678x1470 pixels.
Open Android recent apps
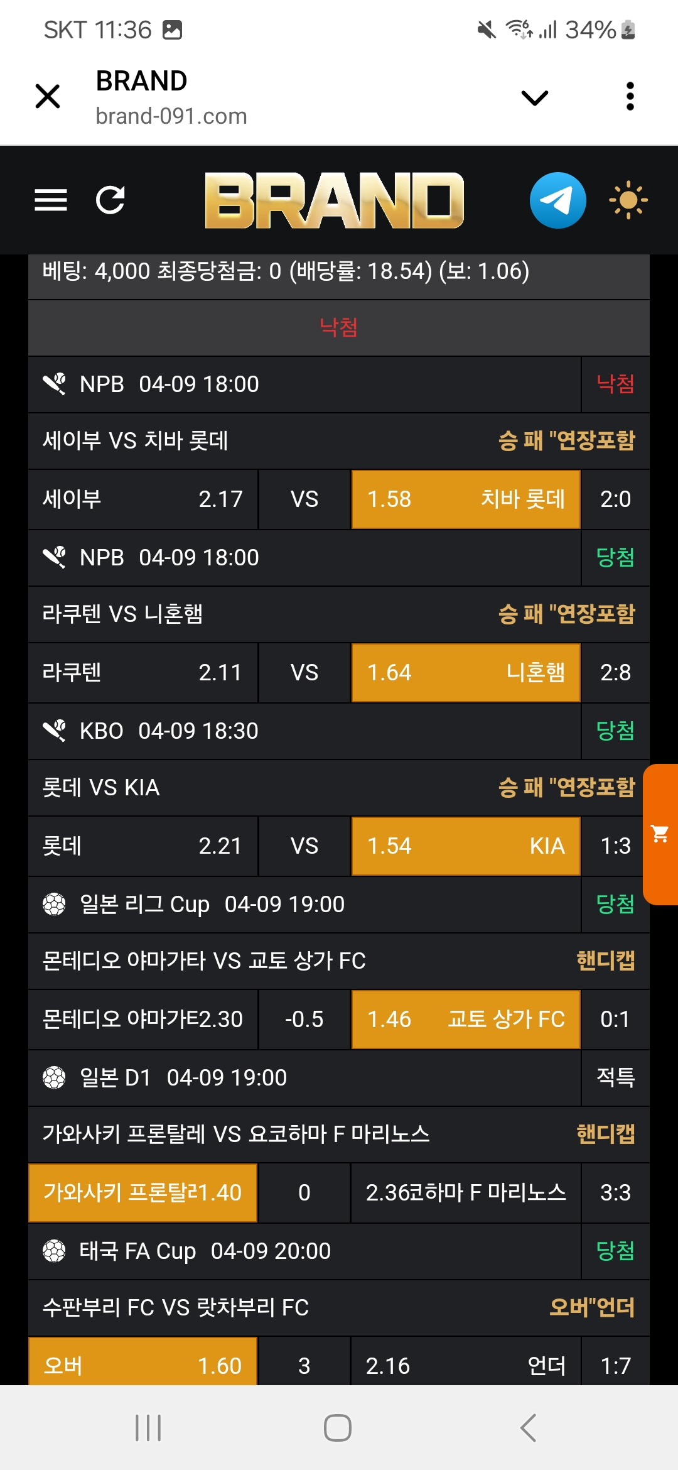pos(148,1428)
